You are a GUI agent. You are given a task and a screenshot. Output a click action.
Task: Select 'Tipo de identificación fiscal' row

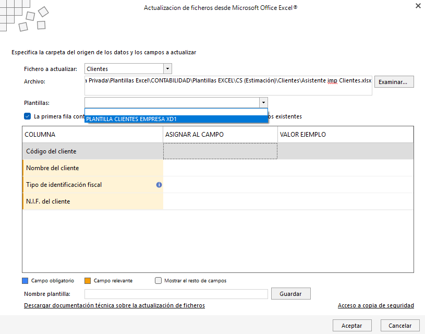[218, 185]
